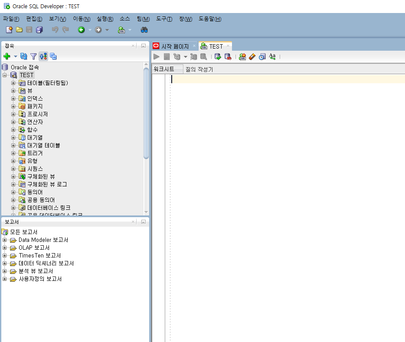Switch to the 시작 페이지 tab

175,46
